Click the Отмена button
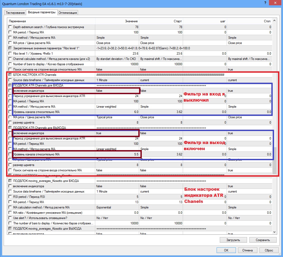This screenshot has height=257, width=283. [x=248, y=250]
